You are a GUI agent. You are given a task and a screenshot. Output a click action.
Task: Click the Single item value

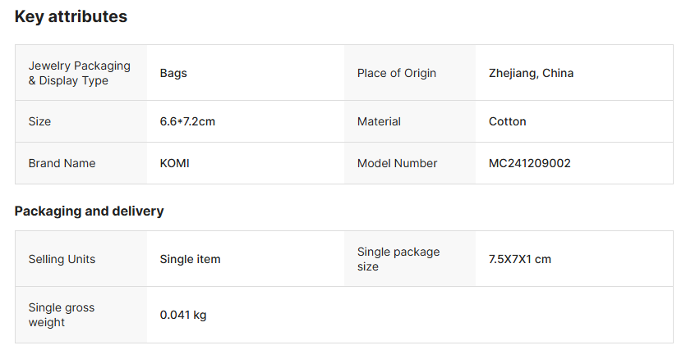coord(190,259)
